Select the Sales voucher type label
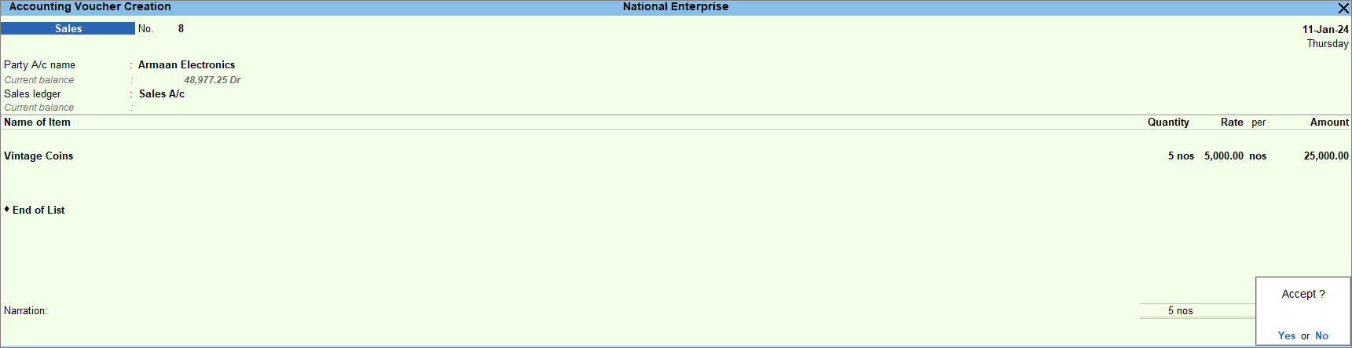The height and width of the screenshot is (348, 1352). [x=68, y=28]
